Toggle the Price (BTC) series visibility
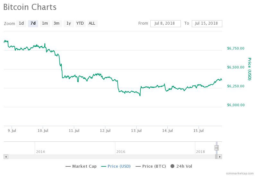The height and width of the screenshot is (176, 257). 151,166
